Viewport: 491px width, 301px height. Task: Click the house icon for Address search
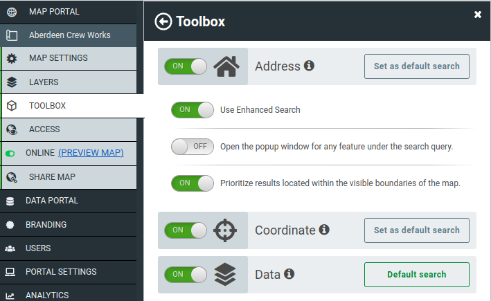(x=226, y=66)
